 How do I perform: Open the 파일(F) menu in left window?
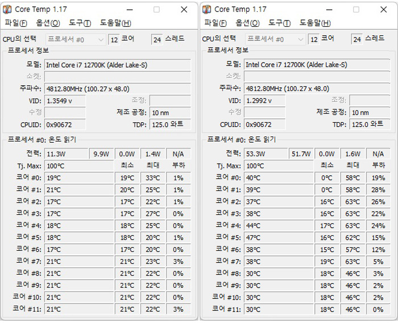point(16,23)
